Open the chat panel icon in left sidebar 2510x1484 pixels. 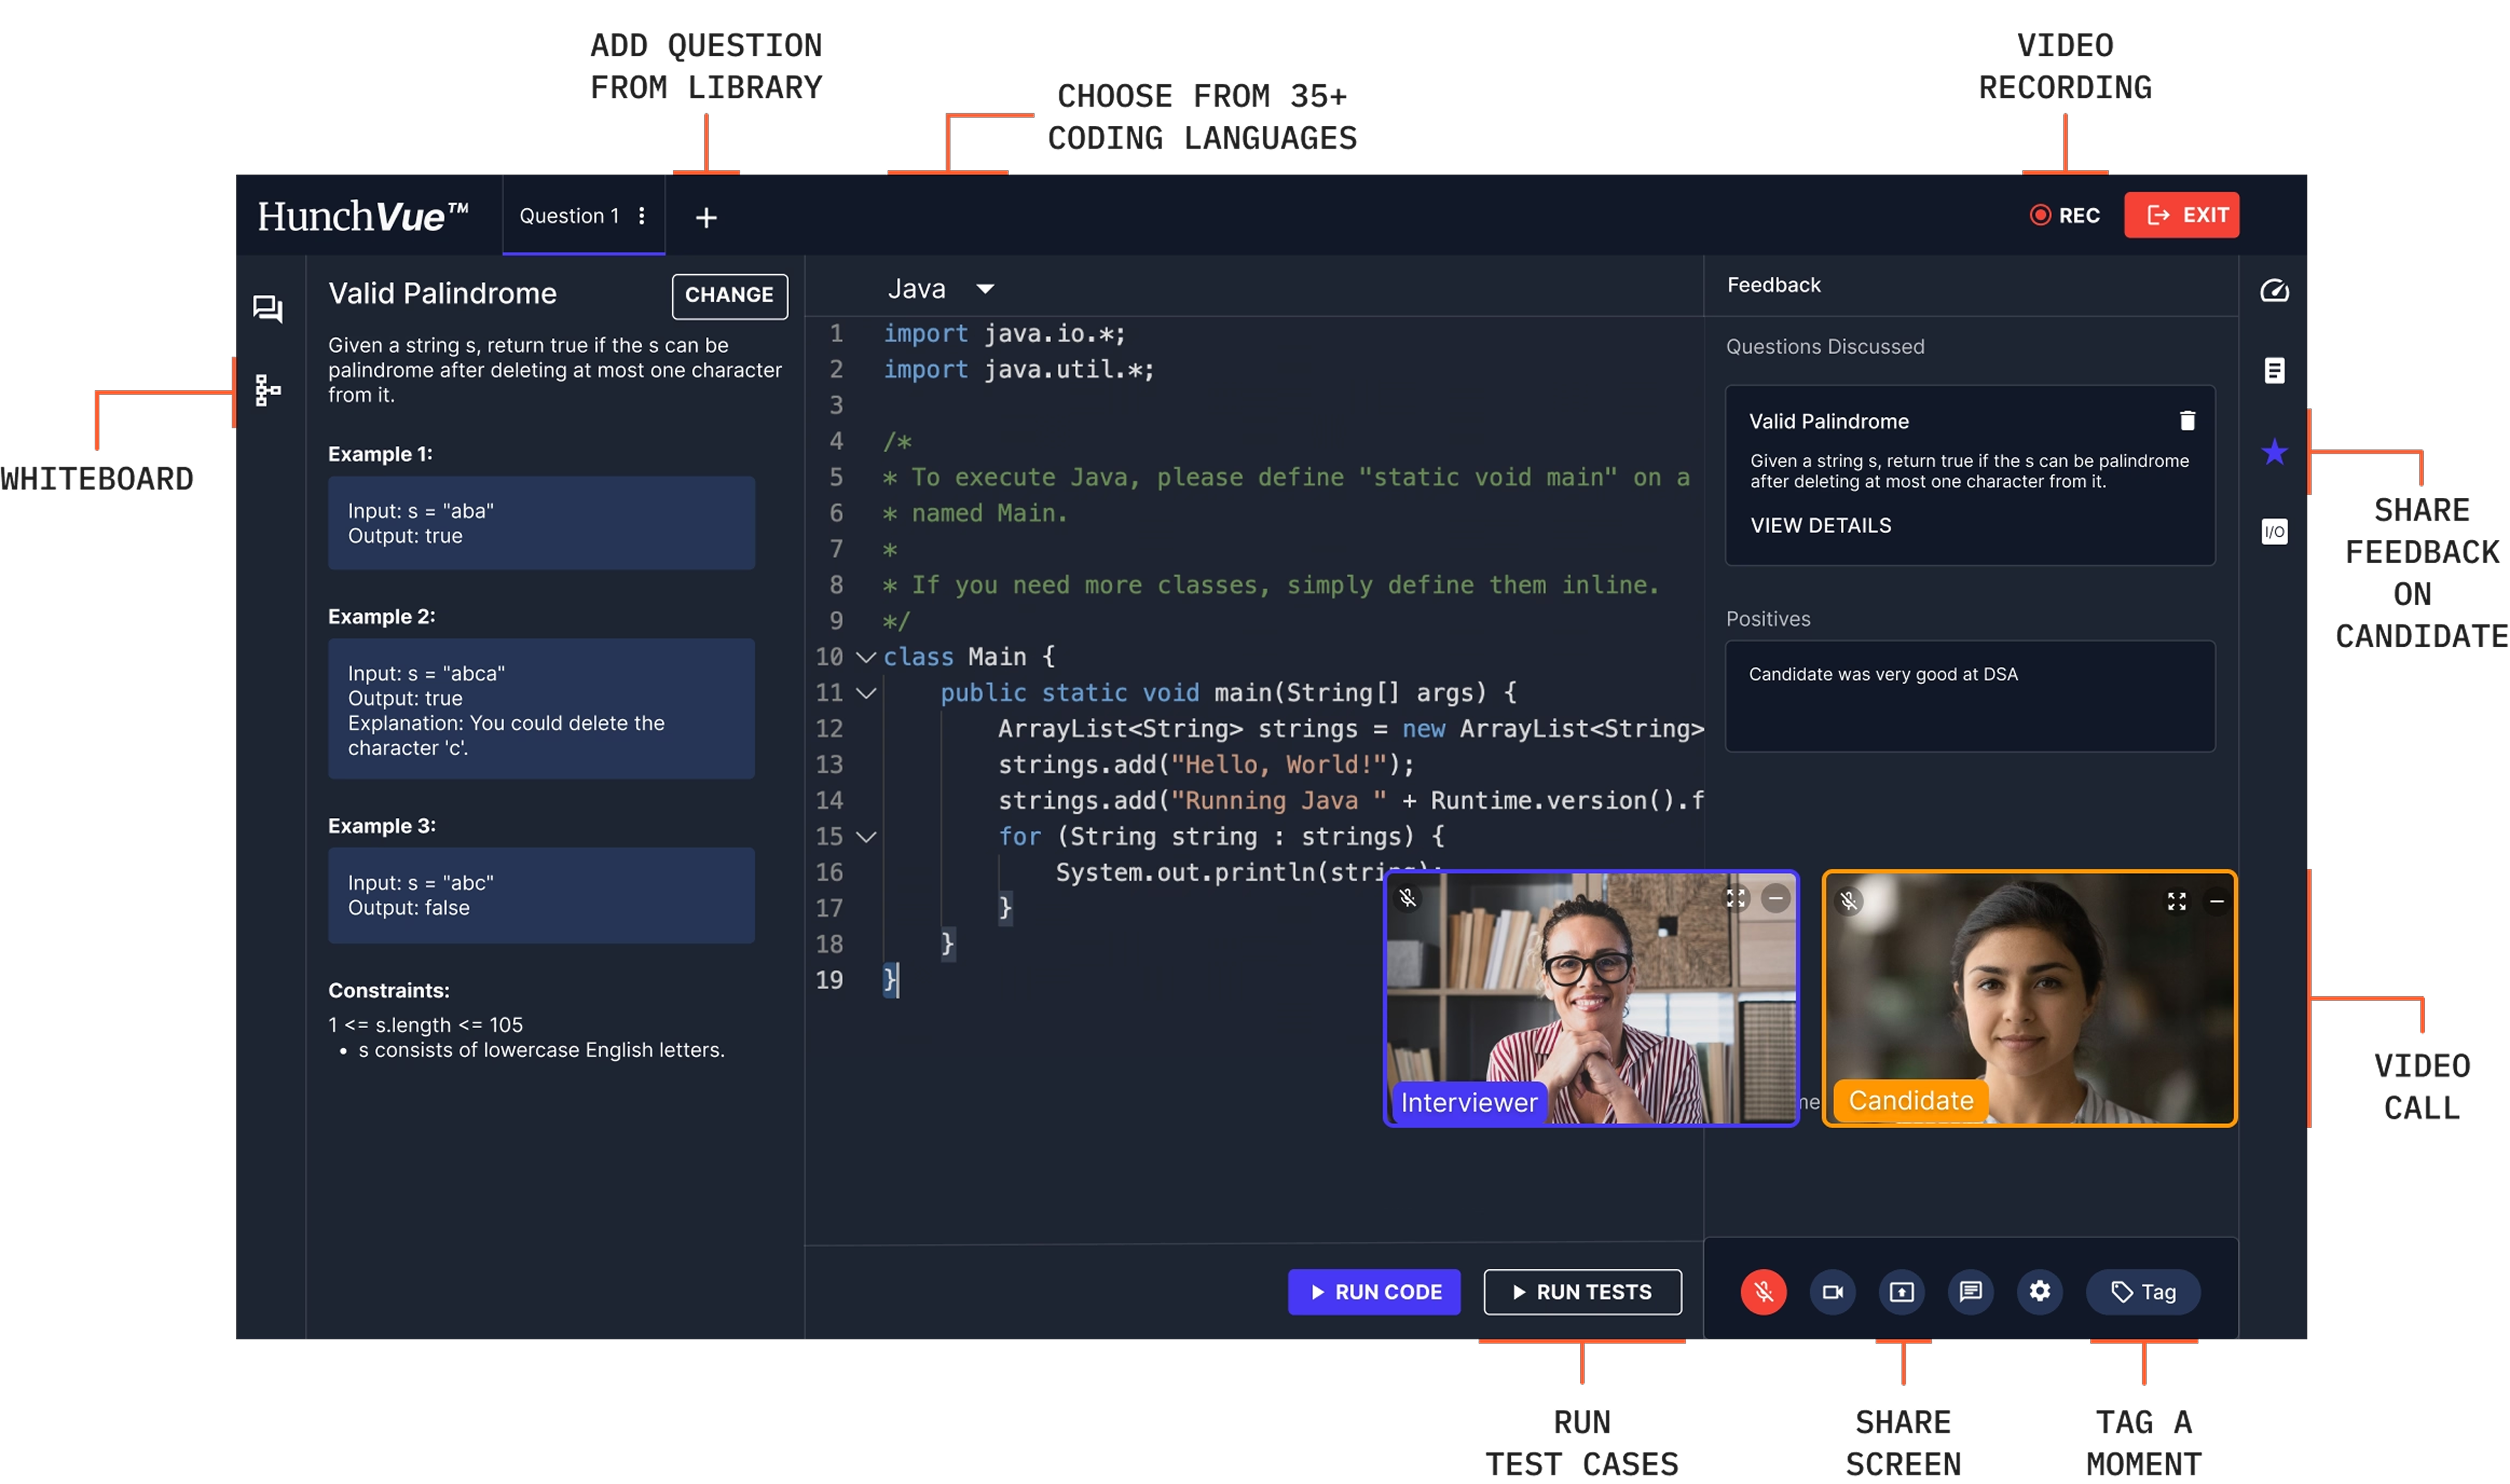point(267,309)
